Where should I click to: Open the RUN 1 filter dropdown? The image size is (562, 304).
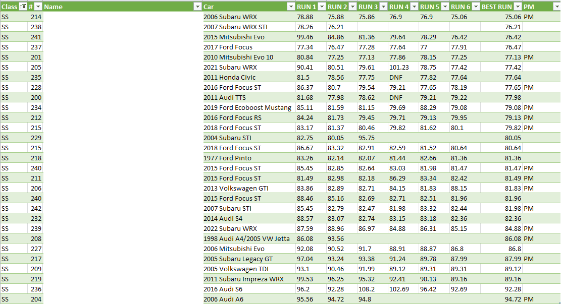[x=322, y=7]
